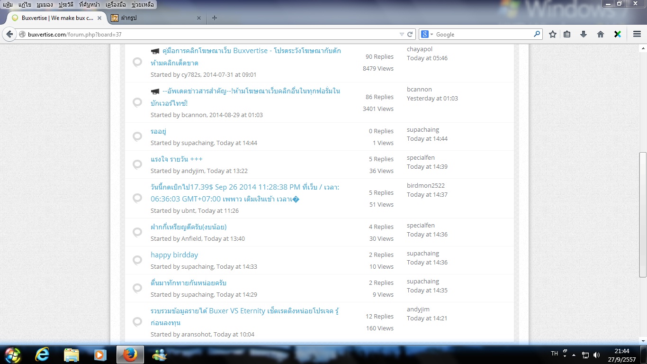Image resolution: width=647 pixels, height=364 pixels.
Task: Click the taskbar volume speaker icon
Action: [596, 355]
